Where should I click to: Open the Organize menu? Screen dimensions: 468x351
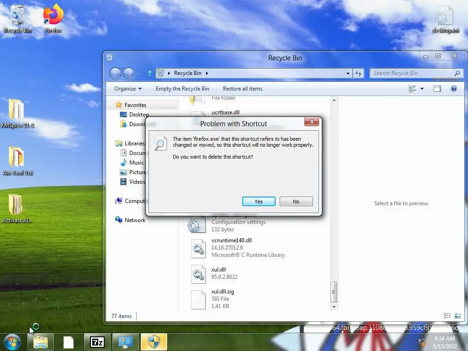[128, 89]
